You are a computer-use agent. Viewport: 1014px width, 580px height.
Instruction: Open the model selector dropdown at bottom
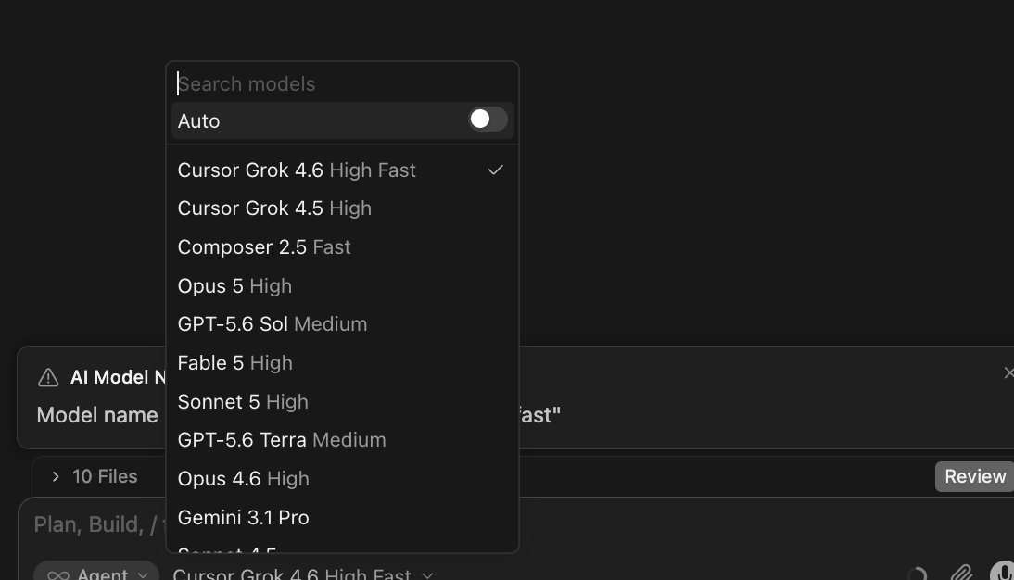click(x=303, y=574)
